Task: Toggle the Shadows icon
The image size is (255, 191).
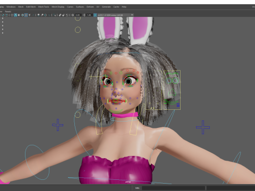Action: (33, 15)
